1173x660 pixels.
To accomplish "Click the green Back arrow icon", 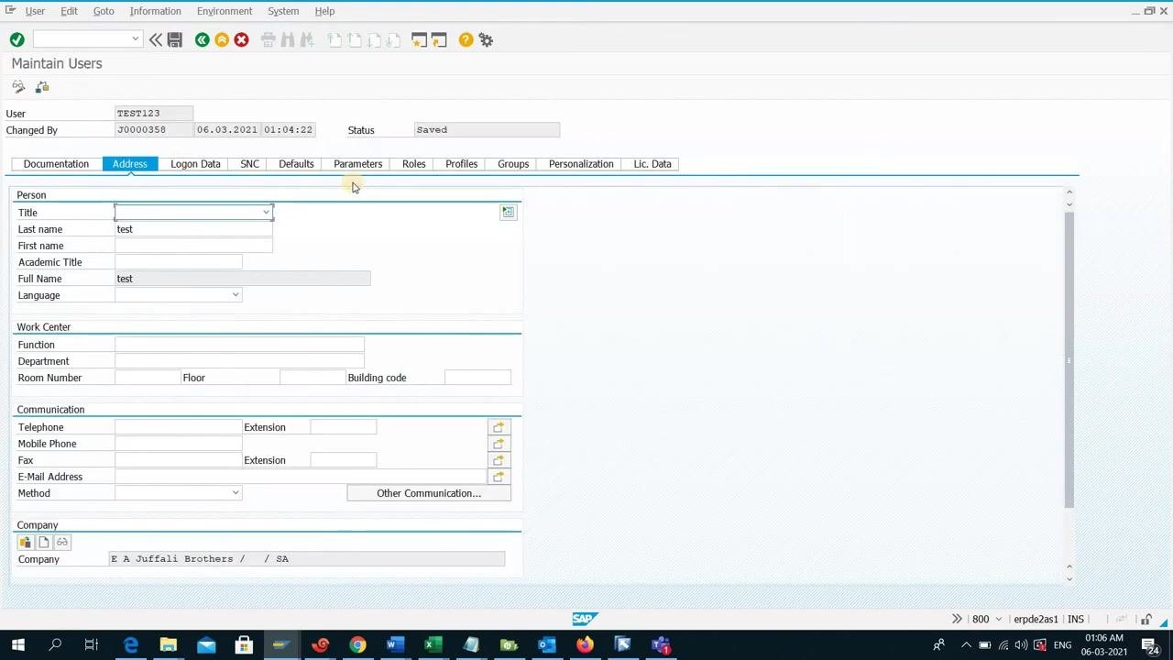I will tap(202, 39).
